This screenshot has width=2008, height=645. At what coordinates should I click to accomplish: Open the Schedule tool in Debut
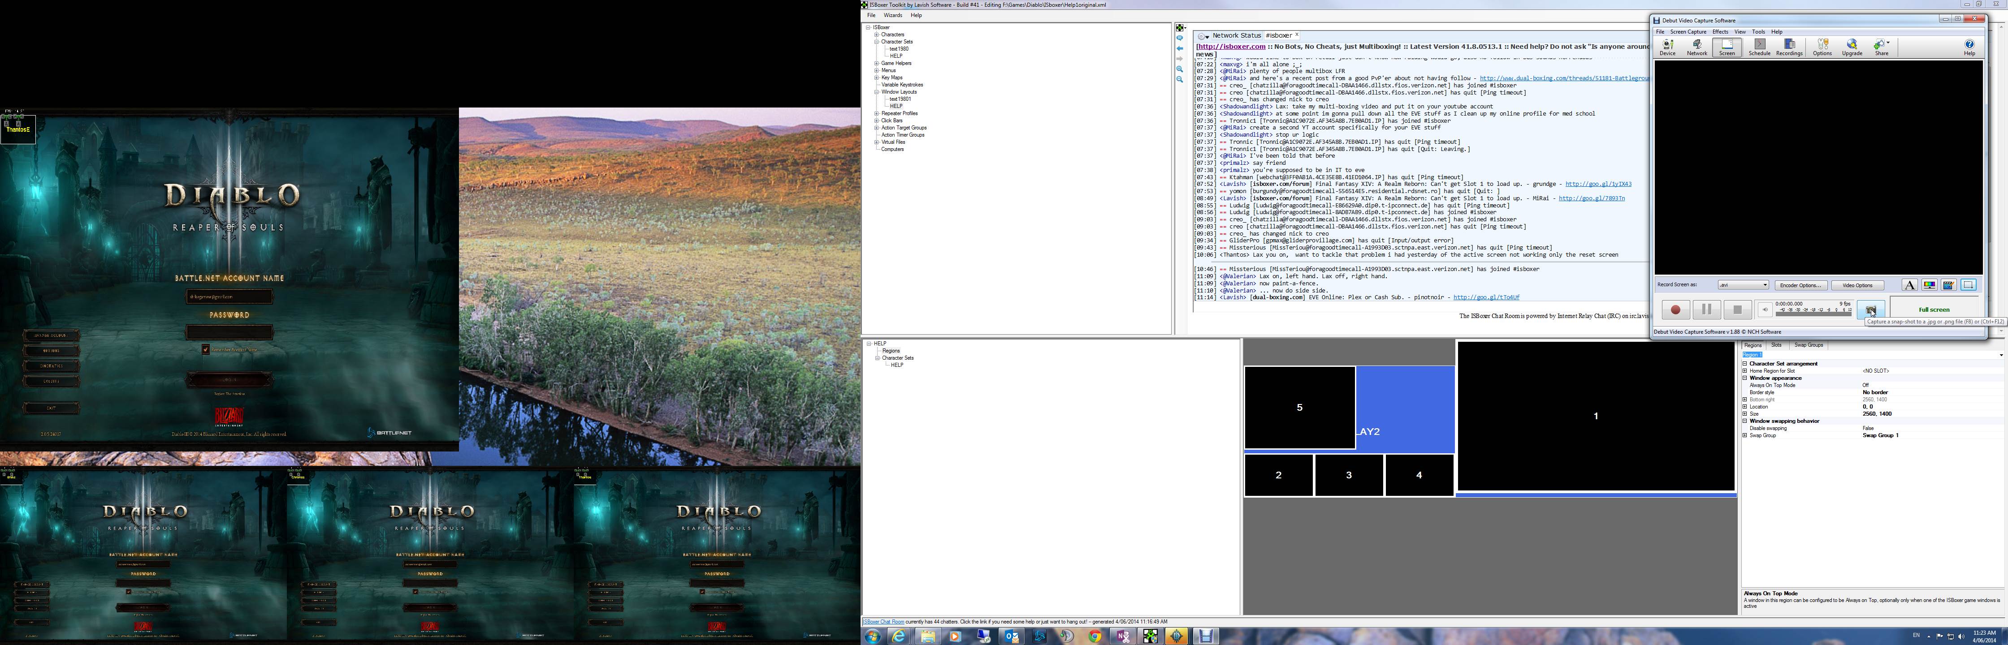coord(1759,47)
